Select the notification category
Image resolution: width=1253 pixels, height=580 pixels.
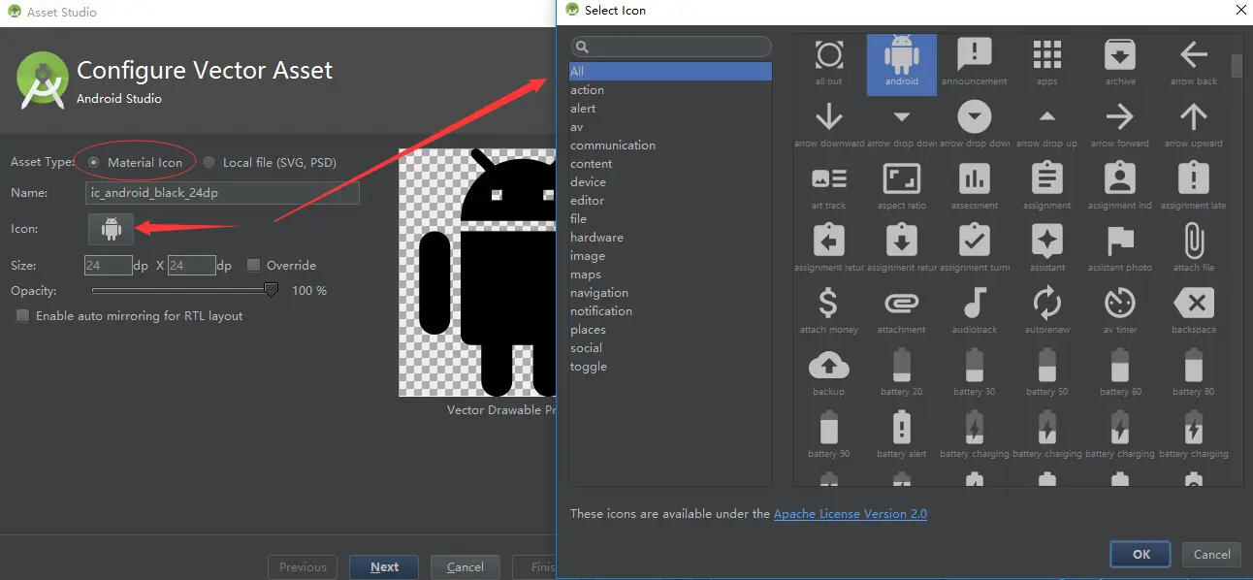coord(670,311)
